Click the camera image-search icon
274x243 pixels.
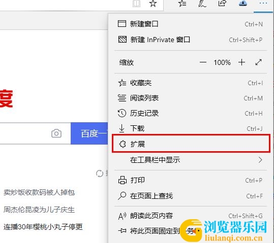(56, 133)
